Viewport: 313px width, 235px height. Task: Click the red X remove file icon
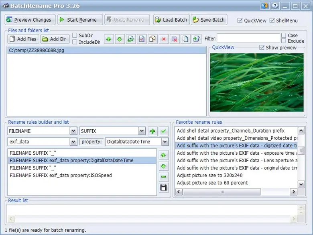[x=163, y=39]
